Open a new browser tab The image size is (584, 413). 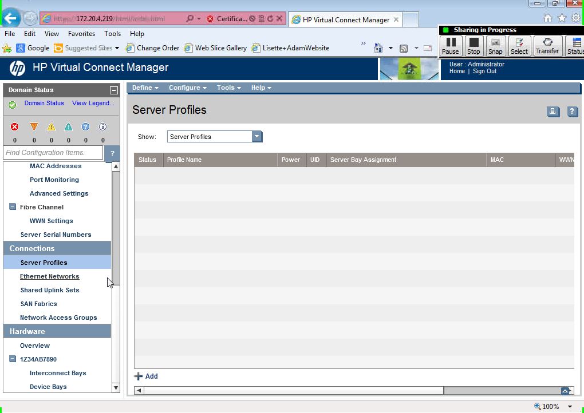[x=411, y=19]
